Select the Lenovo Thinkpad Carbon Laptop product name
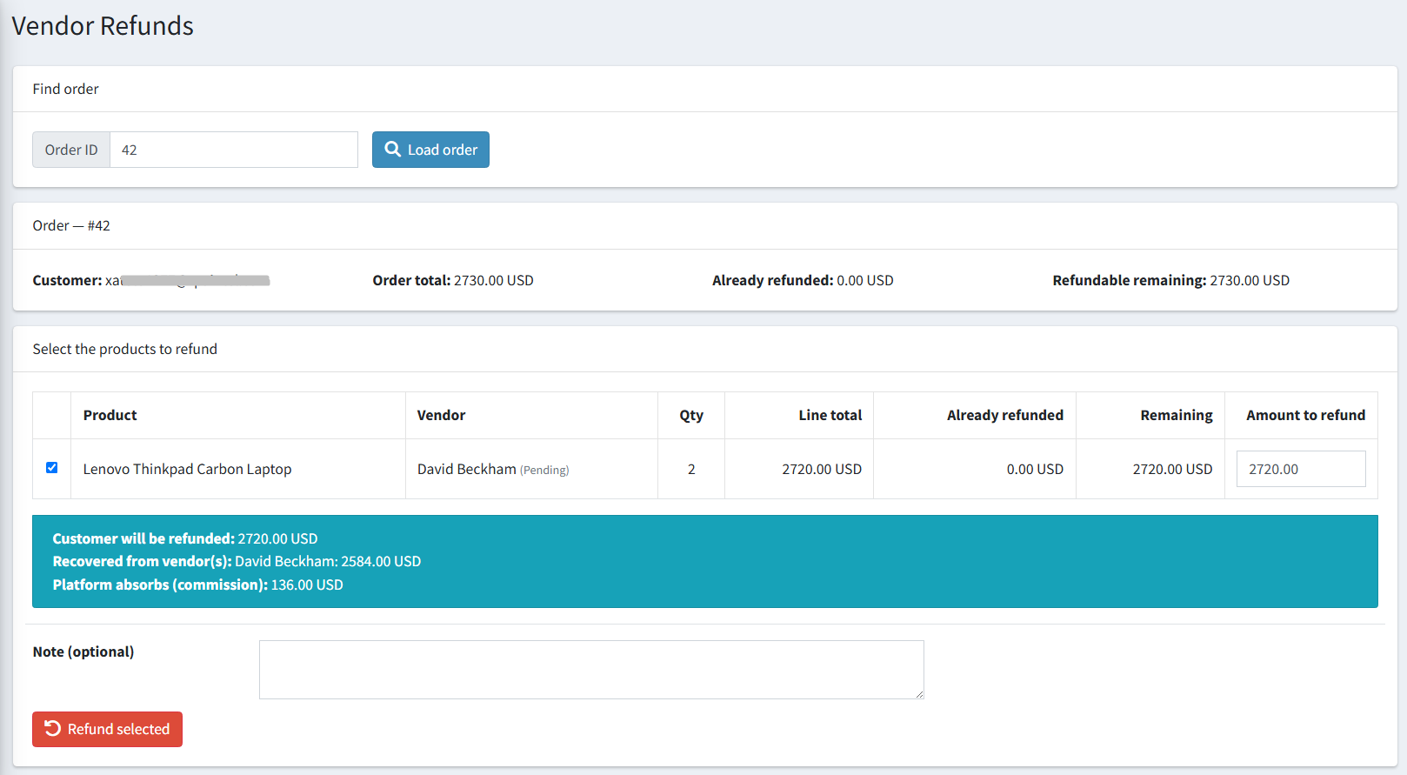Viewport: 1407px width, 775px height. pos(188,469)
